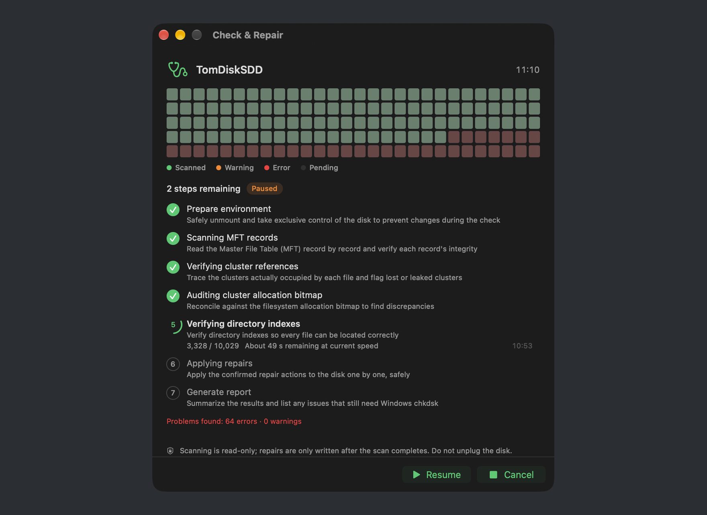
Task: Click the step 6 circle for Applying repairs
Action: (173, 364)
